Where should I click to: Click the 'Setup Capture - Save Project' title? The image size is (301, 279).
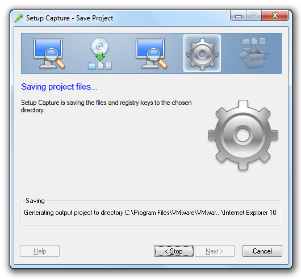pos(69,18)
